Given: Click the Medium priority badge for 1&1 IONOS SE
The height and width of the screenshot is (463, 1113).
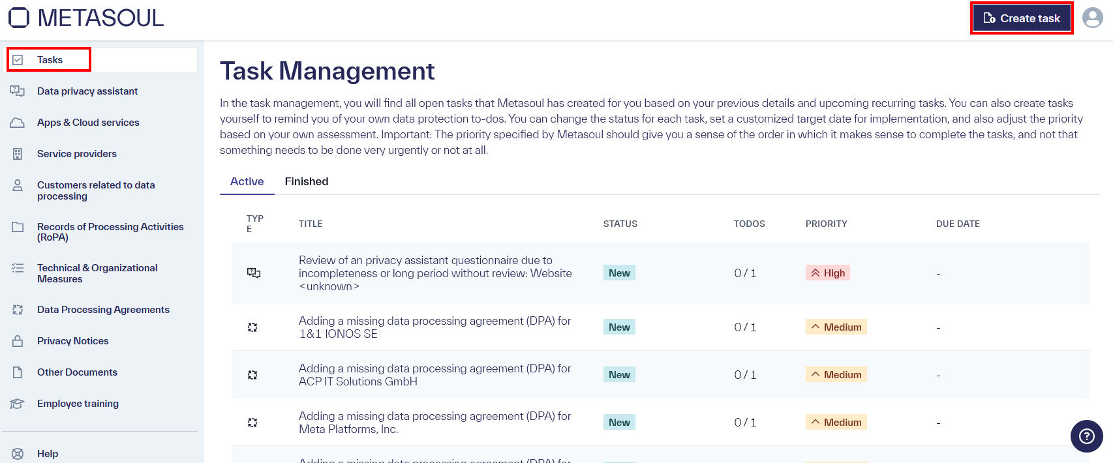Looking at the screenshot, I should (836, 327).
